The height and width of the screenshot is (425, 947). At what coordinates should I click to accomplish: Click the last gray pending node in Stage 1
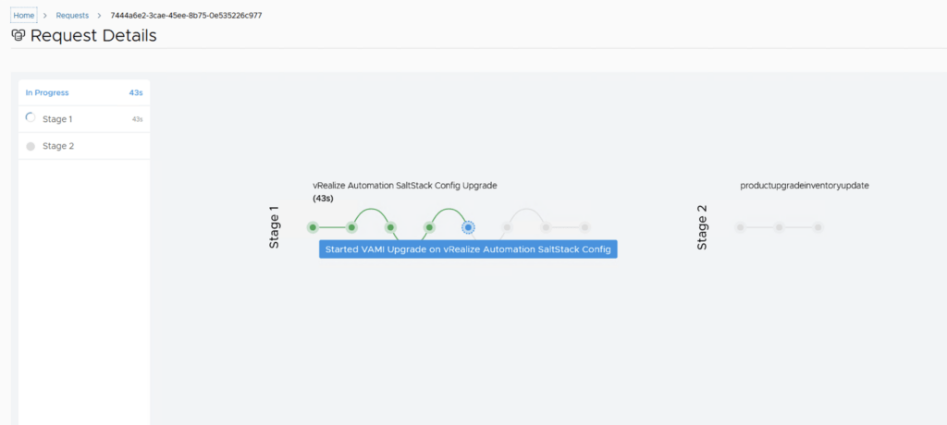pyautogui.click(x=584, y=227)
